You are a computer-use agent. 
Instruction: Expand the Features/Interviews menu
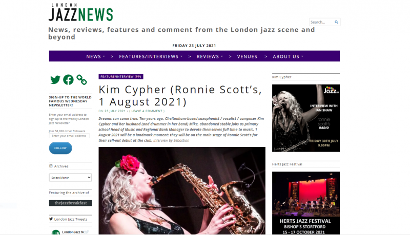coord(151,56)
